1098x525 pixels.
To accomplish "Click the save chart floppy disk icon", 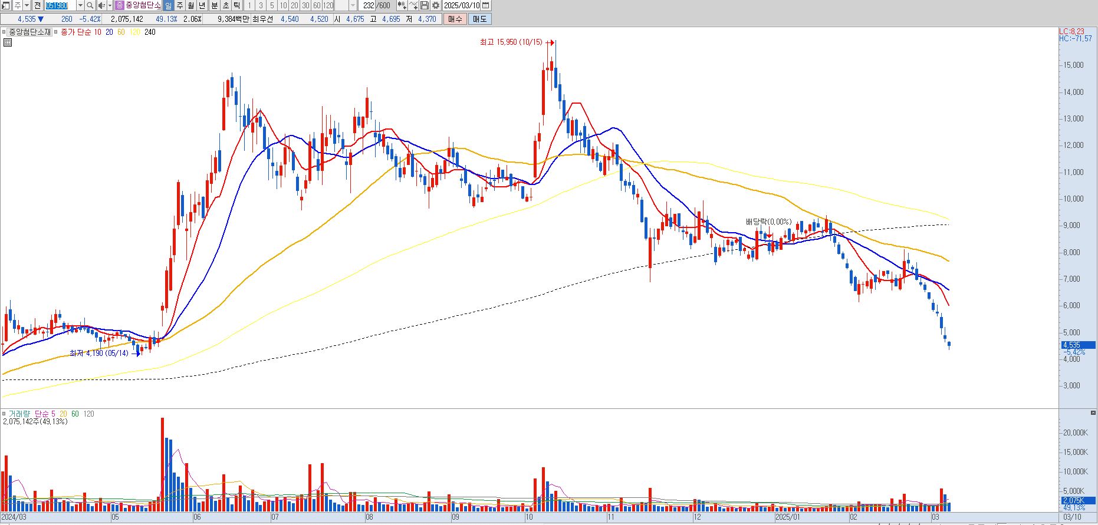I will 425,5.
